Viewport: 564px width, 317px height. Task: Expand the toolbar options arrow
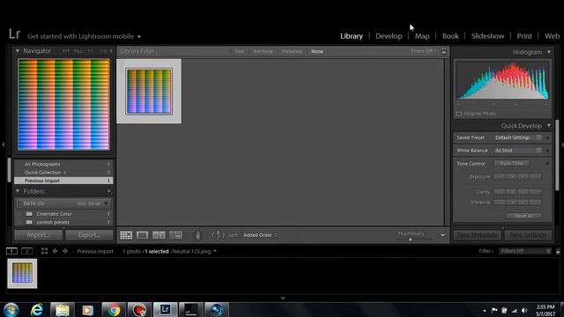coord(442,235)
